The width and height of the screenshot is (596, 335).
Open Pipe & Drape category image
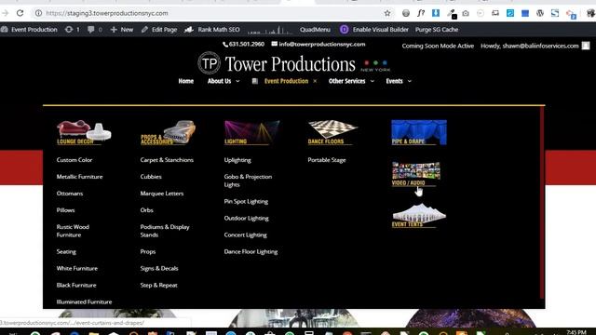point(419,132)
